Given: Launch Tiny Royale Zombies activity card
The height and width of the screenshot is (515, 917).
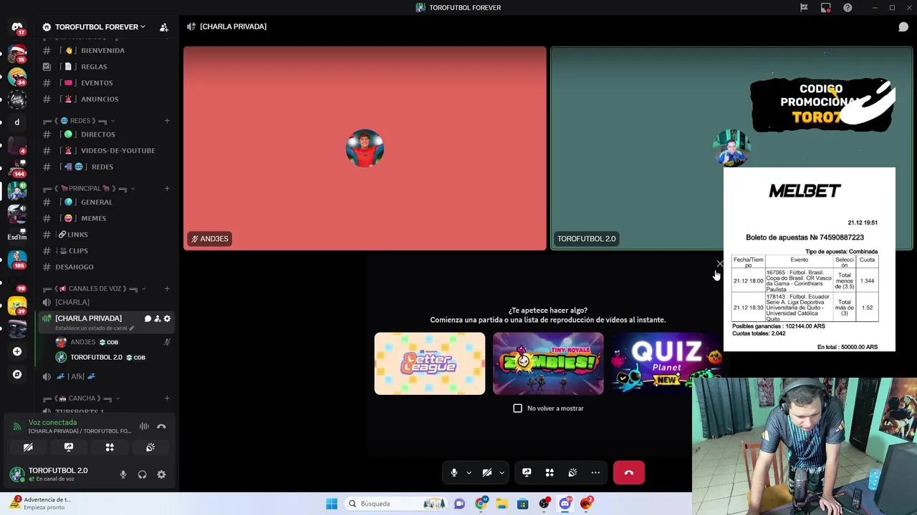Looking at the screenshot, I should (x=548, y=363).
